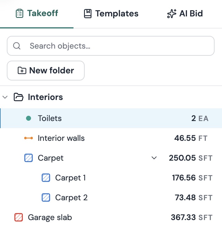The image size is (222, 234).
Task: Select the Carpet 1 item
Action: (x=111, y=178)
